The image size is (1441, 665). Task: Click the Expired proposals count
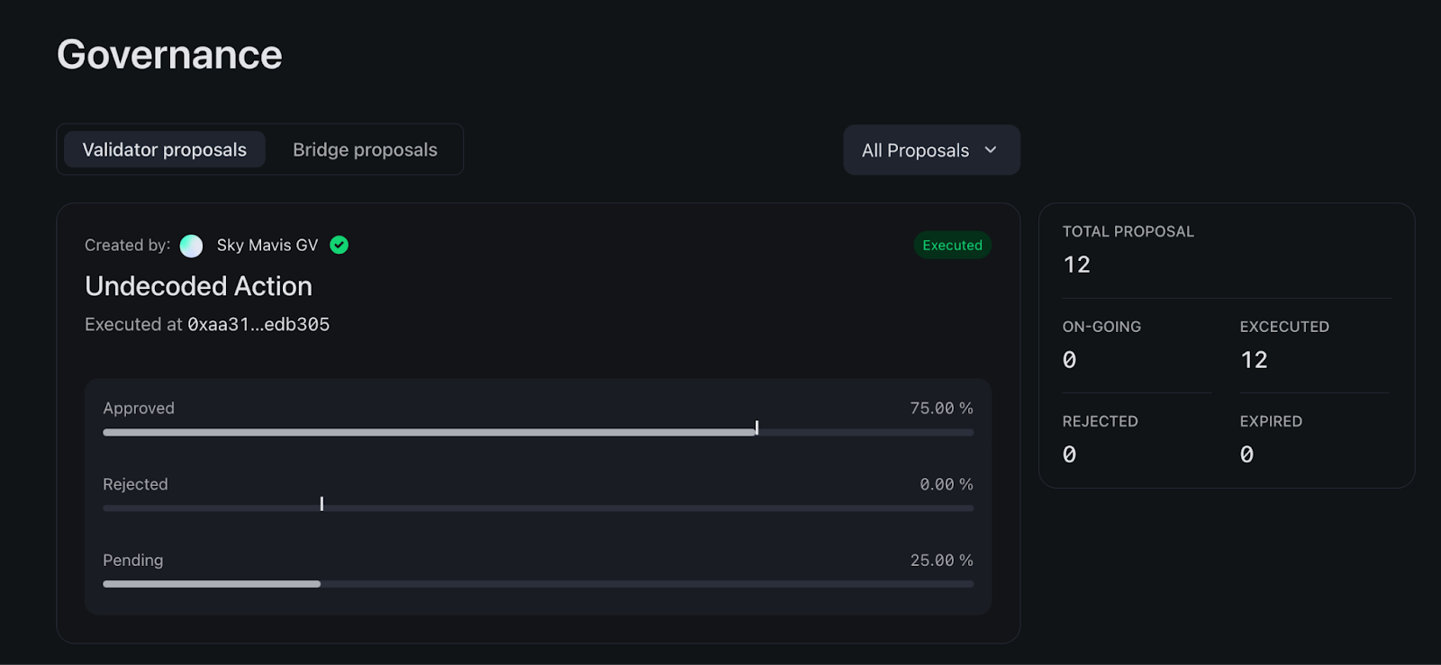(1246, 454)
